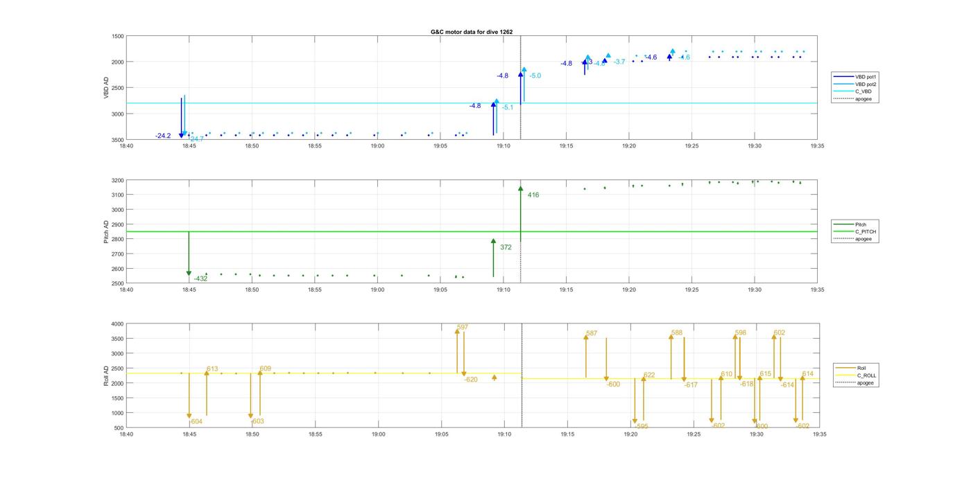Click the '-620' roll data label

click(x=471, y=380)
